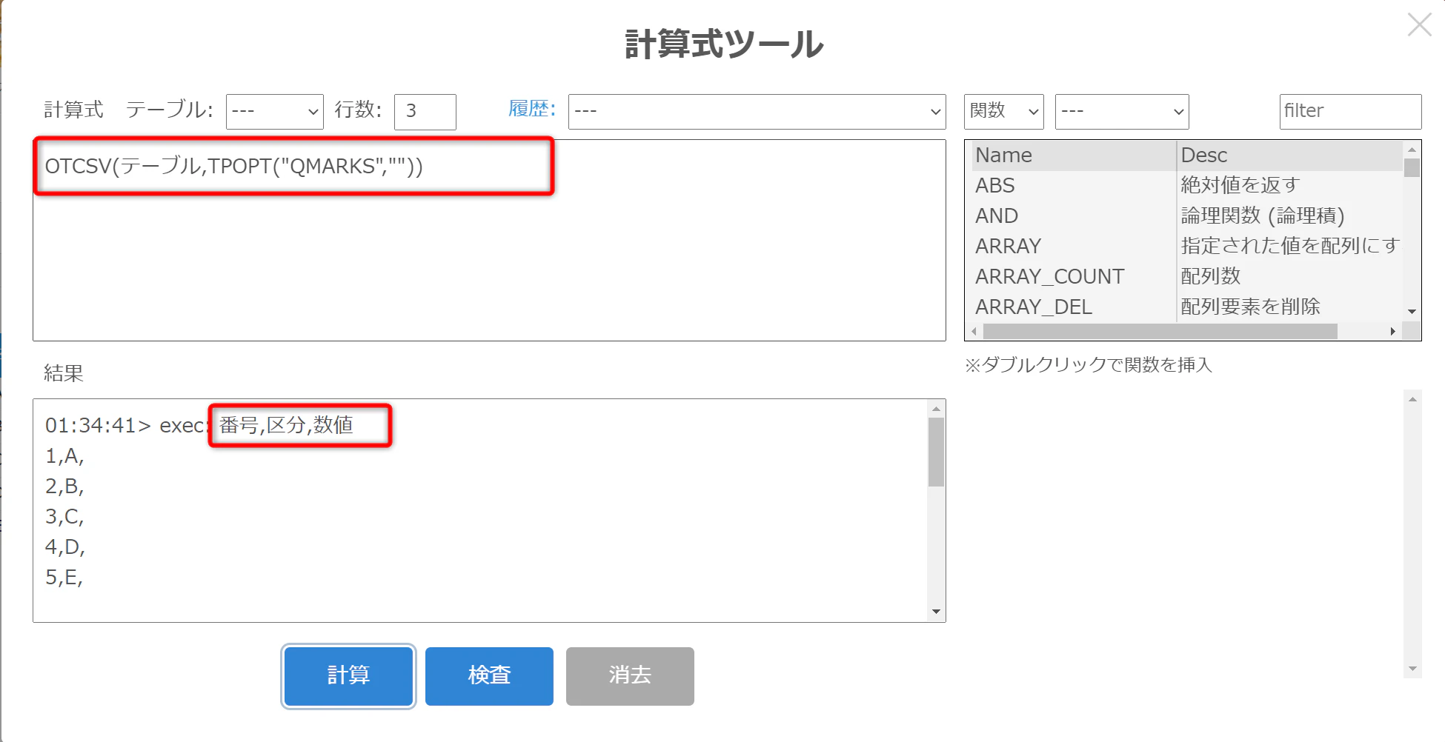Click the filter input field
1445x742 pixels.
[1350, 112]
